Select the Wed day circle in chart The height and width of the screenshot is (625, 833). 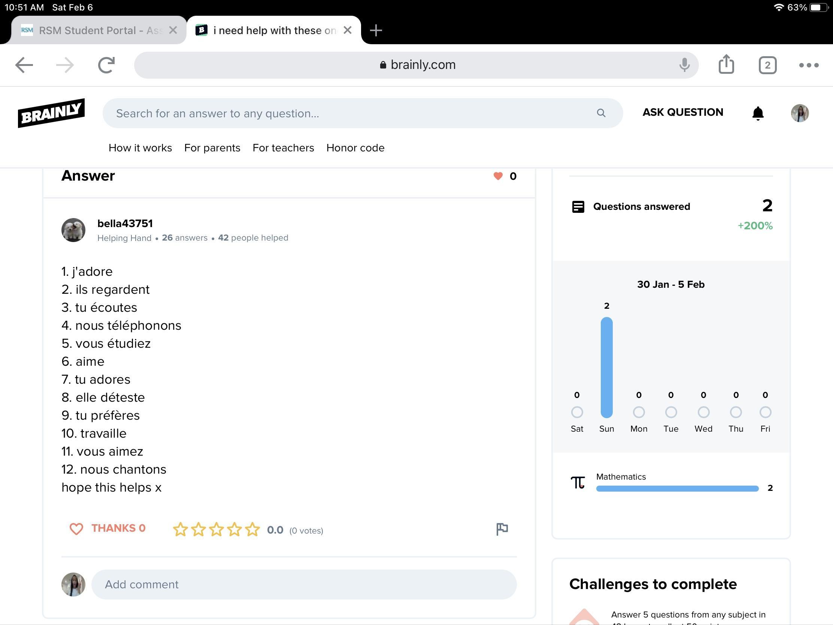703,412
